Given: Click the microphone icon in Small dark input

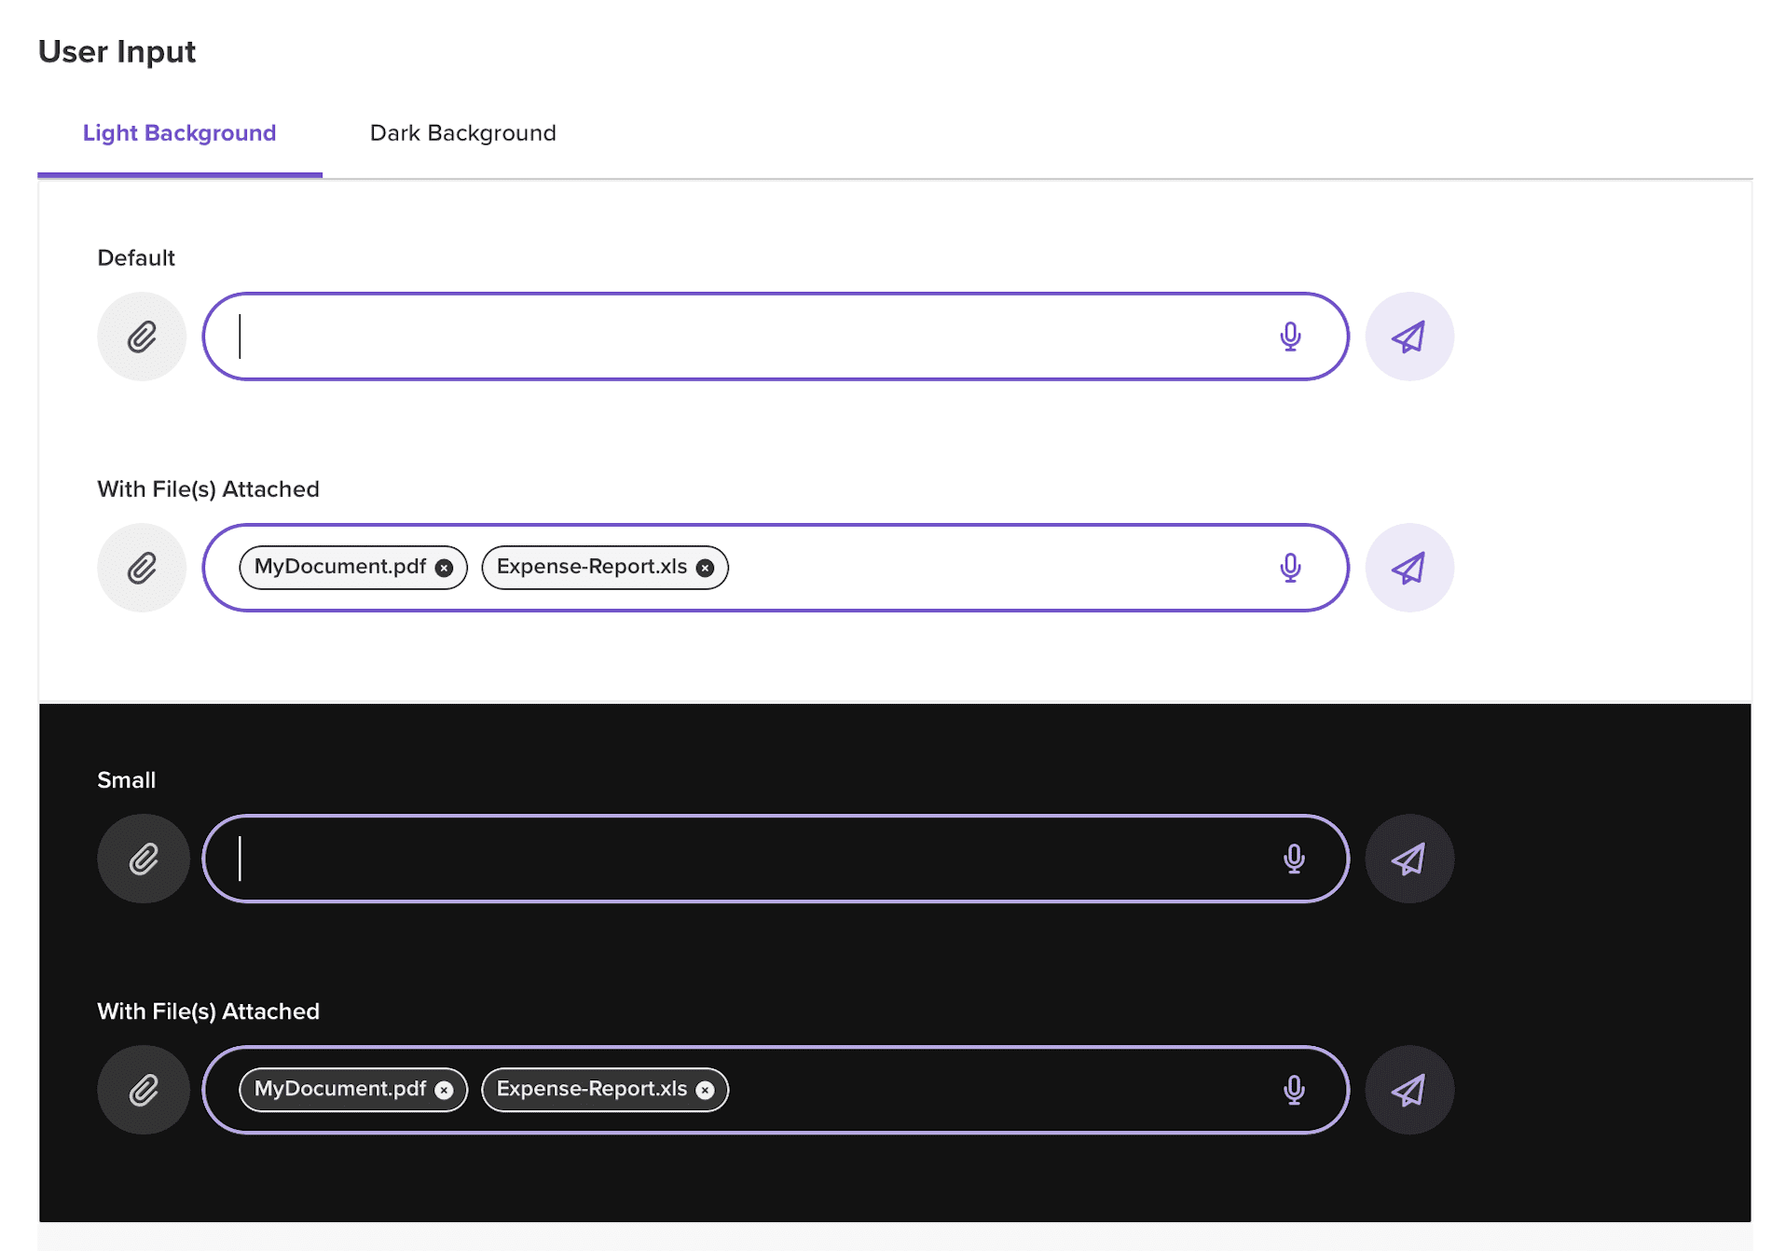Looking at the screenshot, I should click(x=1294, y=859).
